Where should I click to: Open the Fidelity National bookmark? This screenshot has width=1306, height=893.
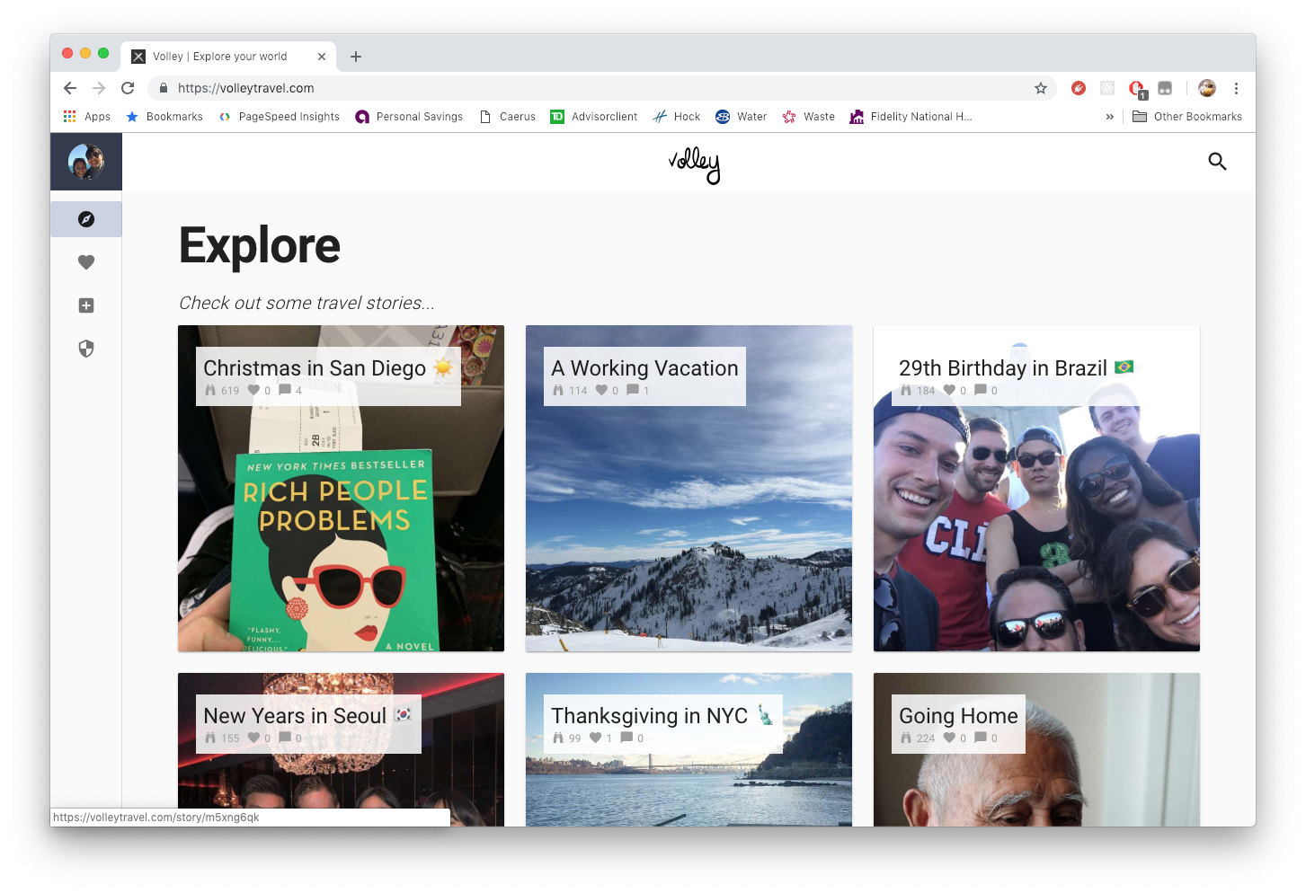[911, 117]
